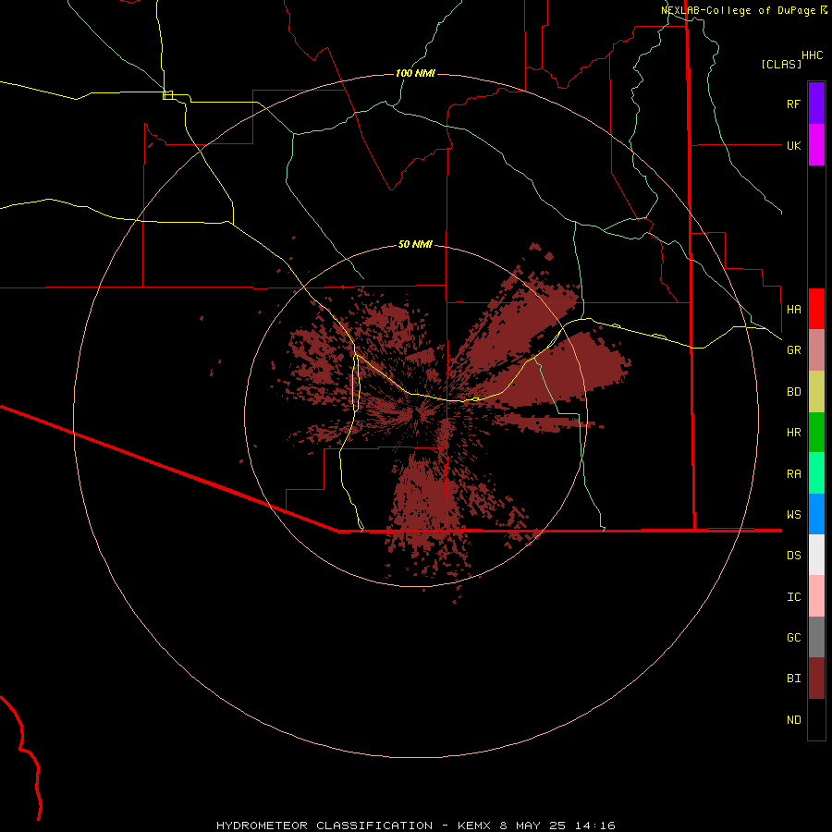The width and height of the screenshot is (832, 832).
Task: Click the [CLAS] units label
Action: pos(781,64)
